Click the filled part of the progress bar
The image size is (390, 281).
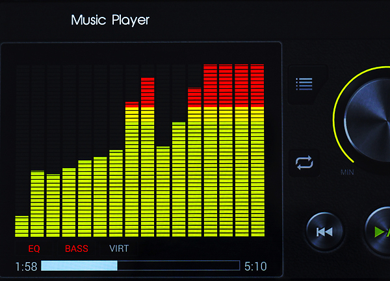[79, 265]
